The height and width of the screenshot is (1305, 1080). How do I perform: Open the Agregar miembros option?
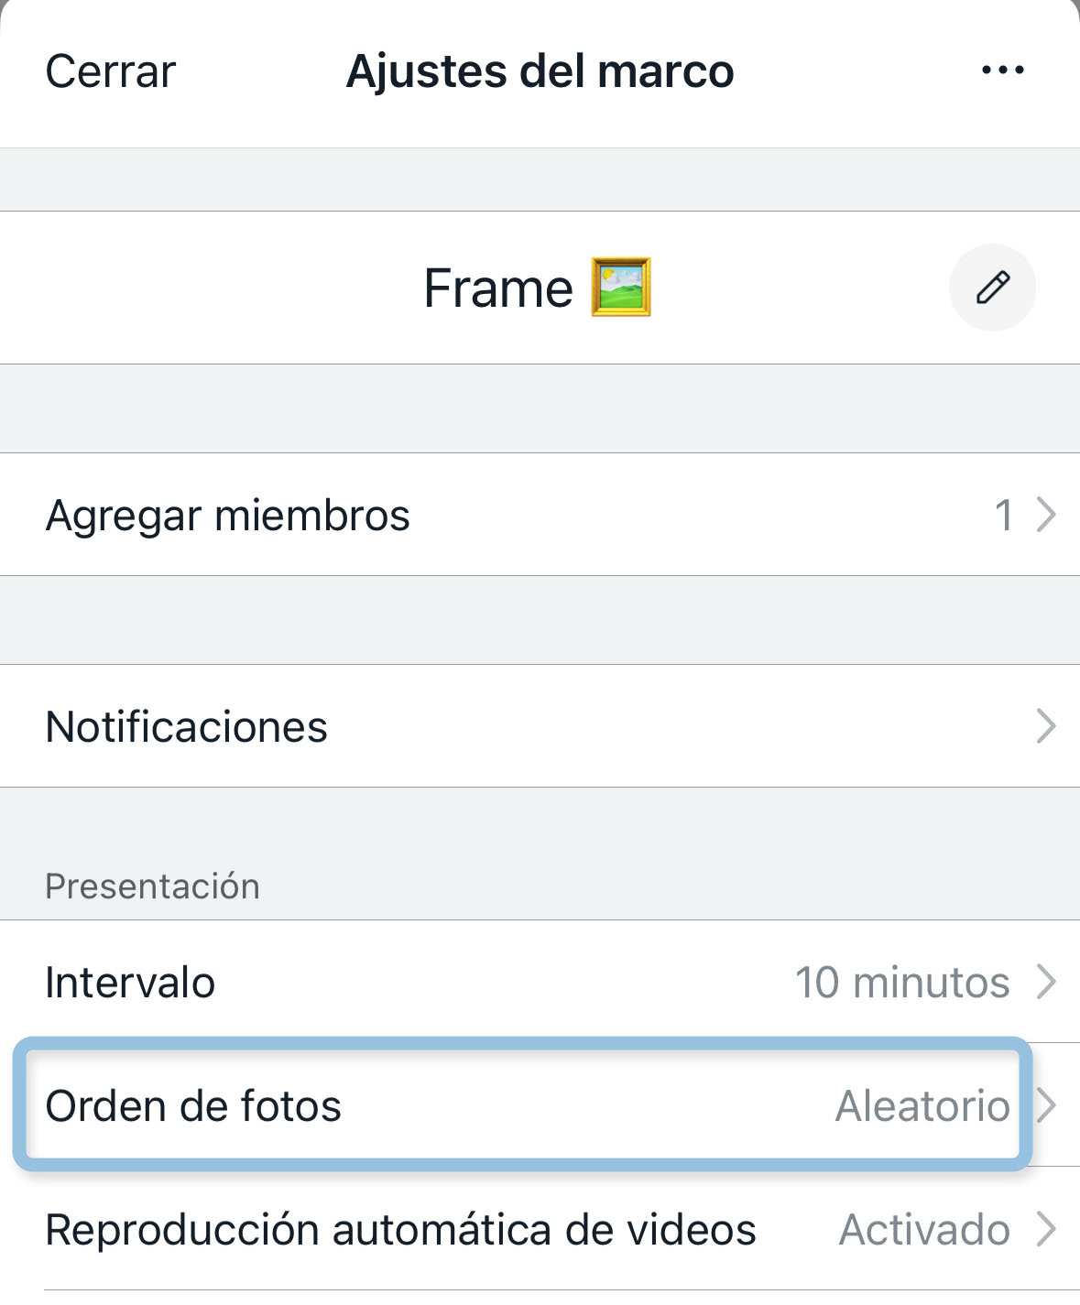pyautogui.click(x=228, y=515)
